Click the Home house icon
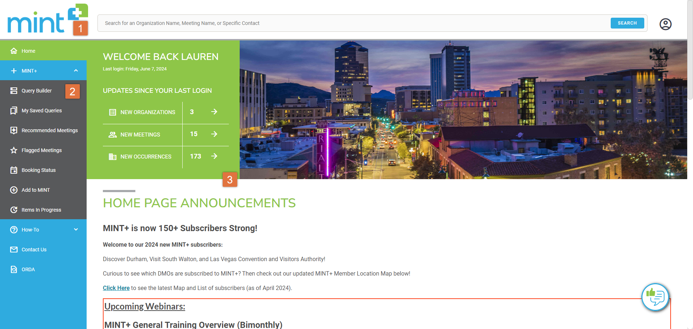Screen dimensions: 693x329 point(14,51)
